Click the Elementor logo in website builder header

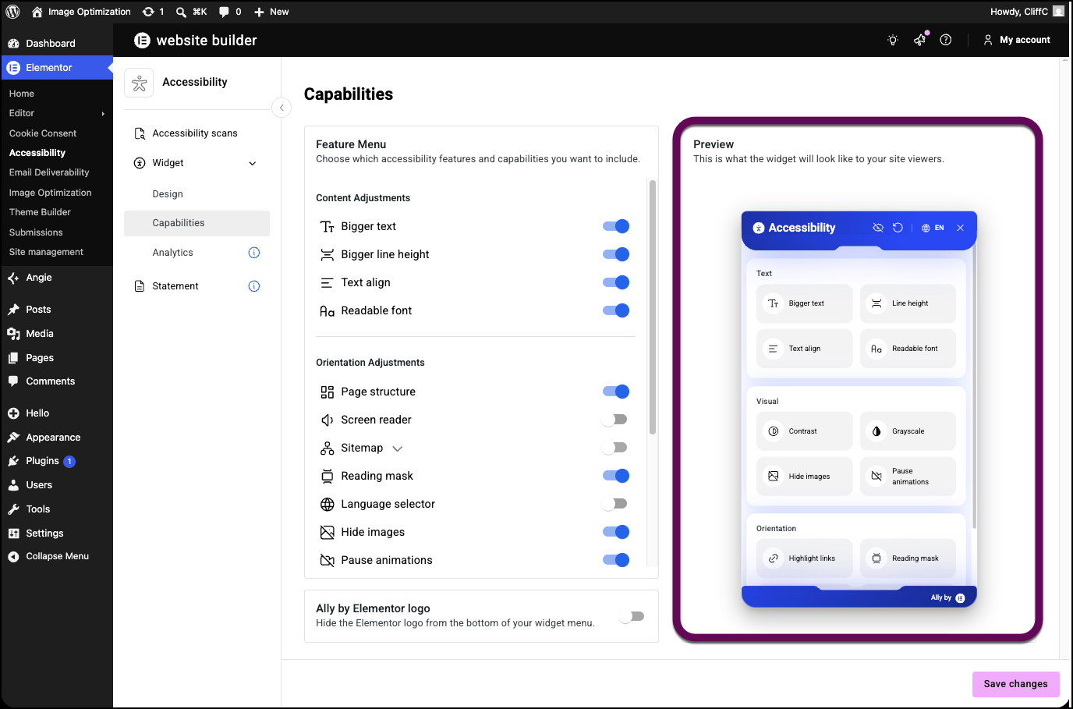coord(142,41)
